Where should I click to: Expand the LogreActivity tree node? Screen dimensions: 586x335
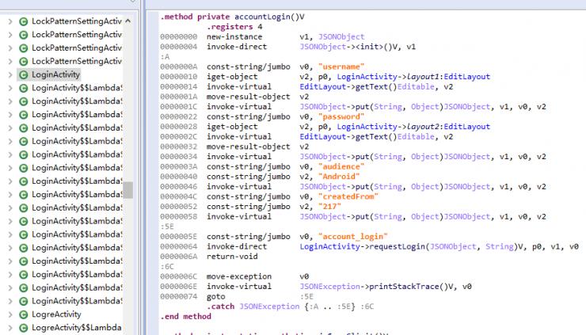(x=9, y=314)
